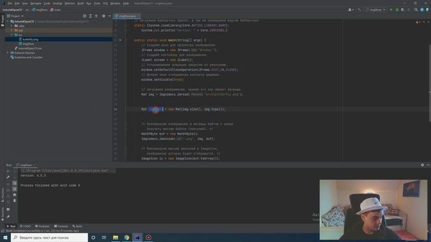Open the Run menu
This screenshot has height=242, width=431.
coord(88,3)
